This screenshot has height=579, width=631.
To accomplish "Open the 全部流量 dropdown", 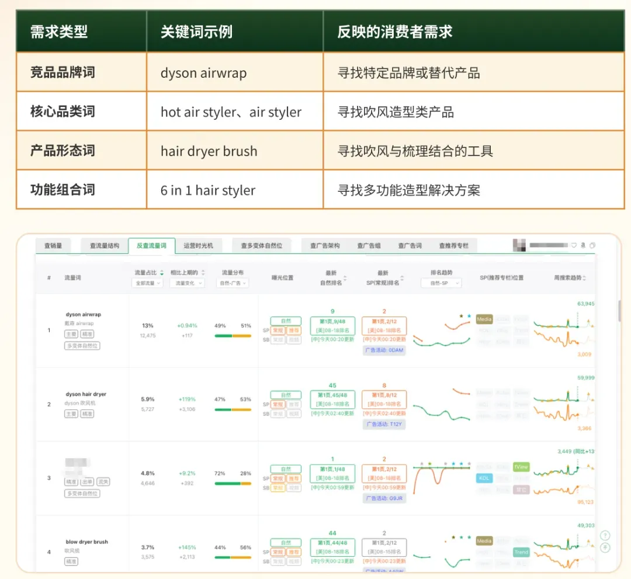I will (147, 283).
